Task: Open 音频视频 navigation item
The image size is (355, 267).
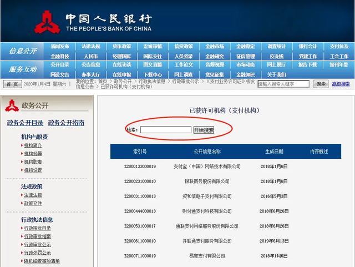Action: click(215, 65)
